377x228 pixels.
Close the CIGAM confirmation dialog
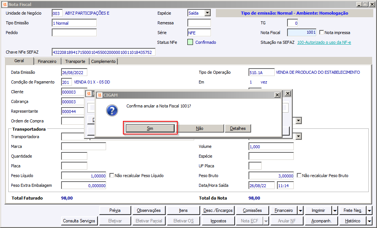277,95
